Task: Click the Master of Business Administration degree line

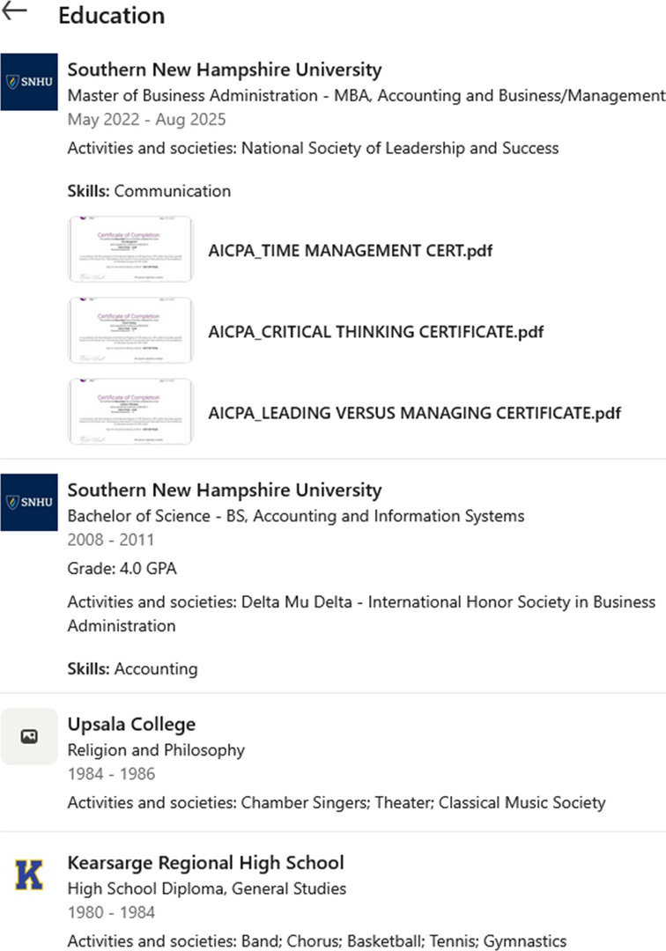Action: [365, 95]
